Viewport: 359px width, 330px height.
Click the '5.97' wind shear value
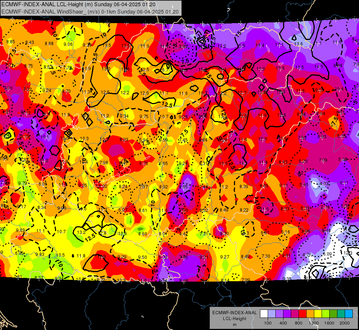123,210
